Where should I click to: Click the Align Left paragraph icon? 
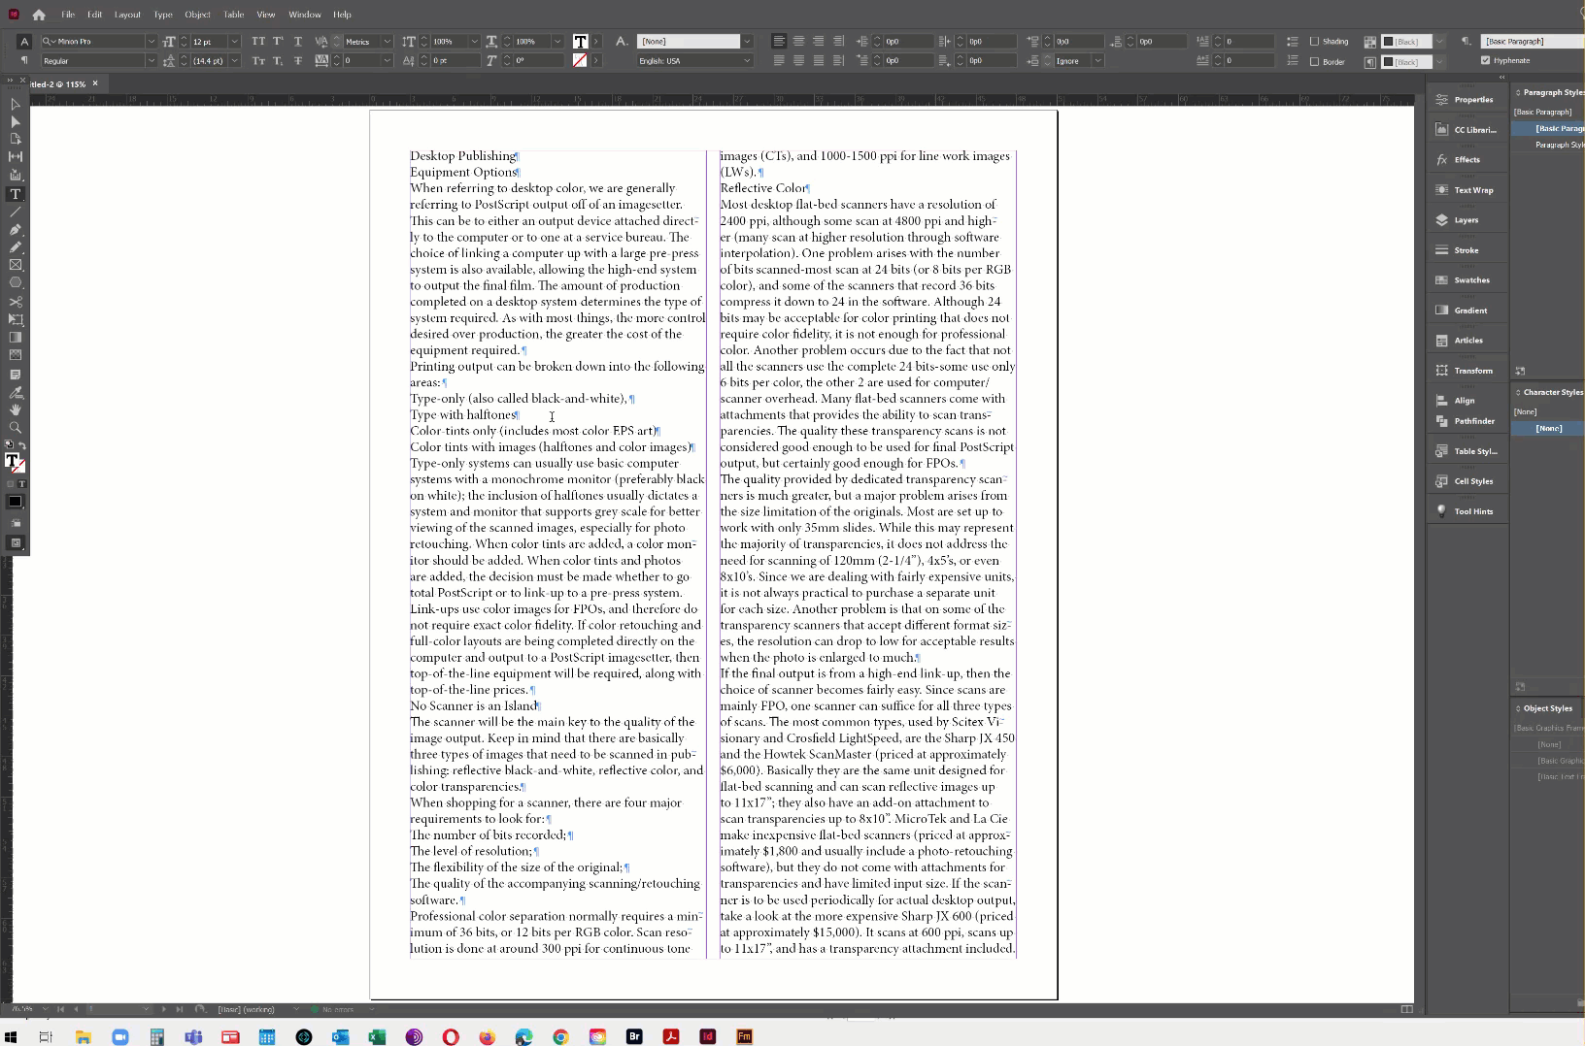tap(779, 41)
